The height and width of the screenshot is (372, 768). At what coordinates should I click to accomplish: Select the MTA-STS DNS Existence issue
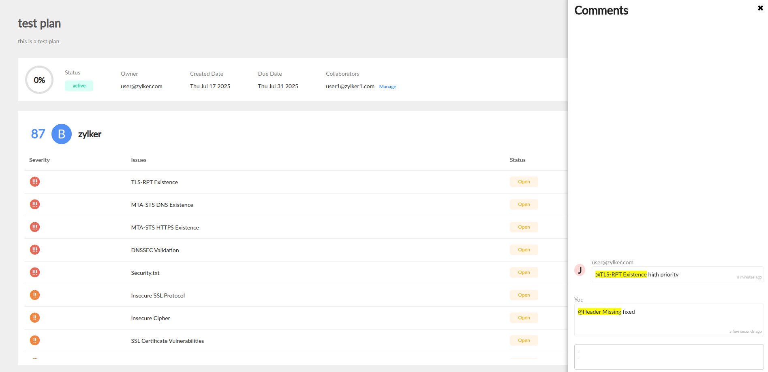tap(162, 205)
